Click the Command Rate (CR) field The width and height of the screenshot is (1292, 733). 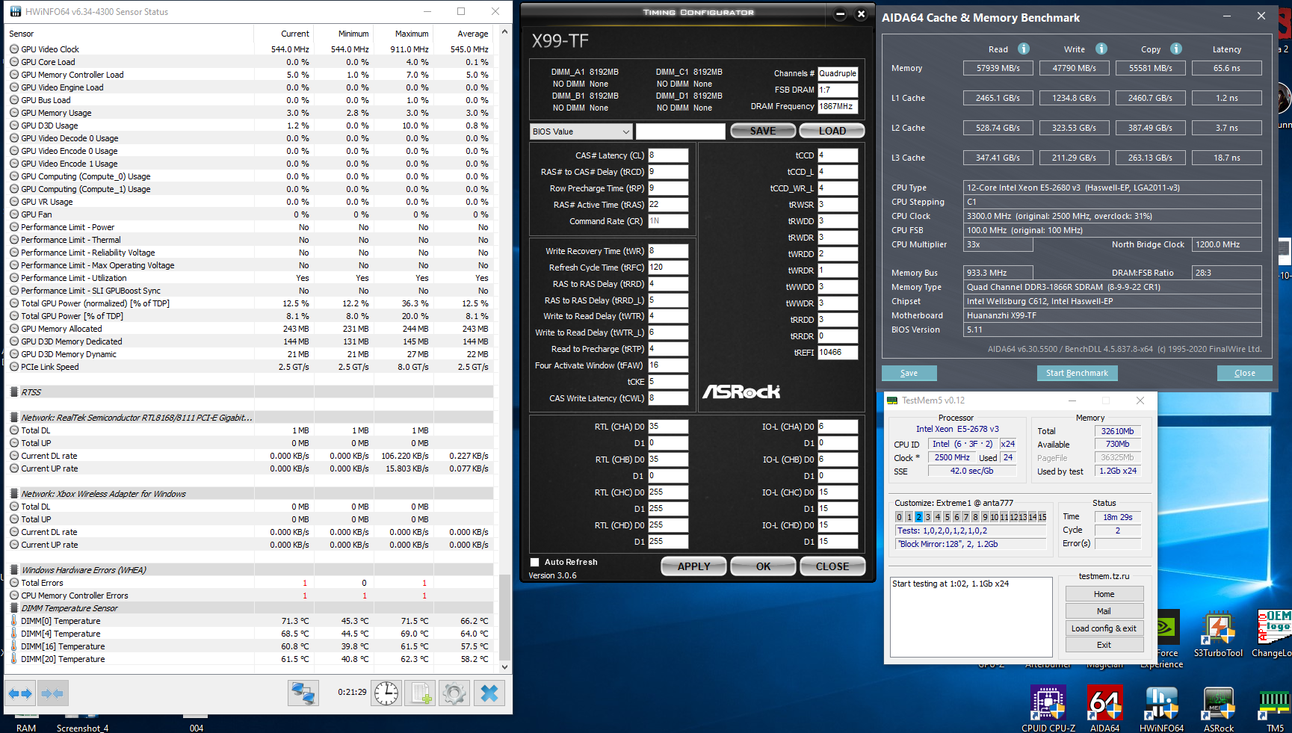667,221
